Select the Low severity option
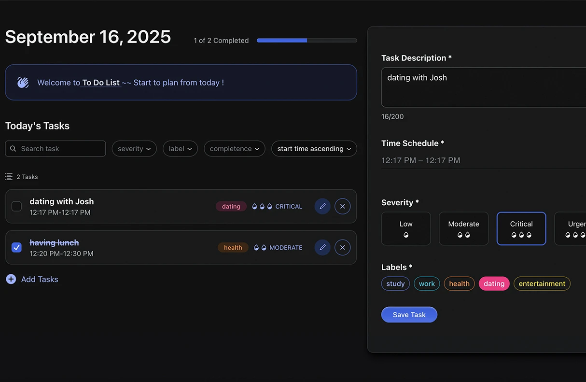Screen dimensions: 586x382 (405, 228)
